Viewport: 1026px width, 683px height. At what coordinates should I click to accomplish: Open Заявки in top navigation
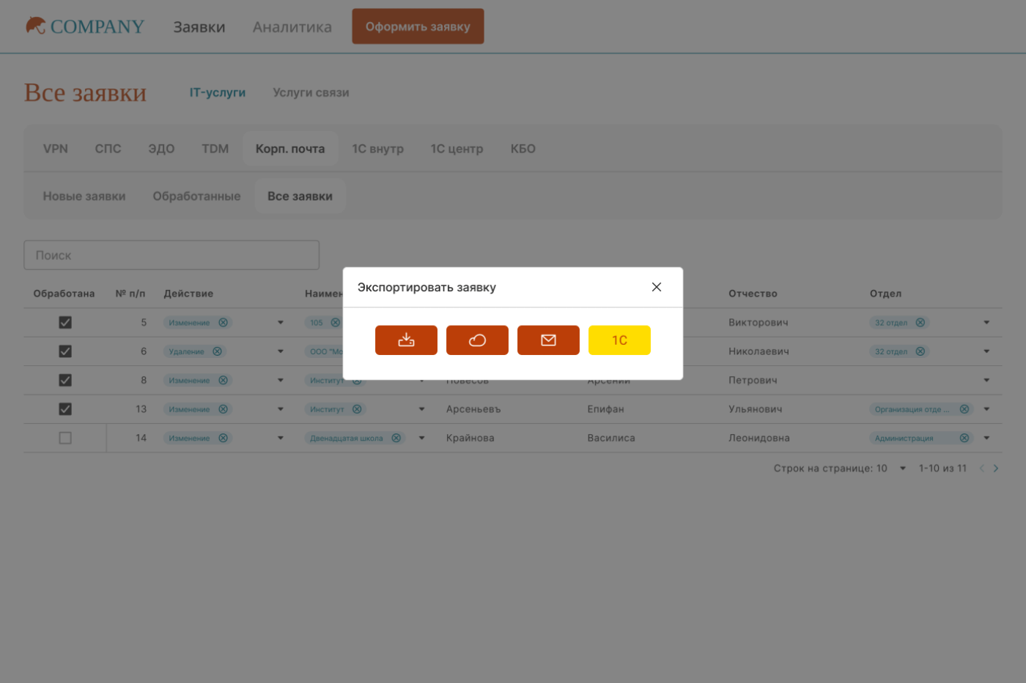[199, 27]
